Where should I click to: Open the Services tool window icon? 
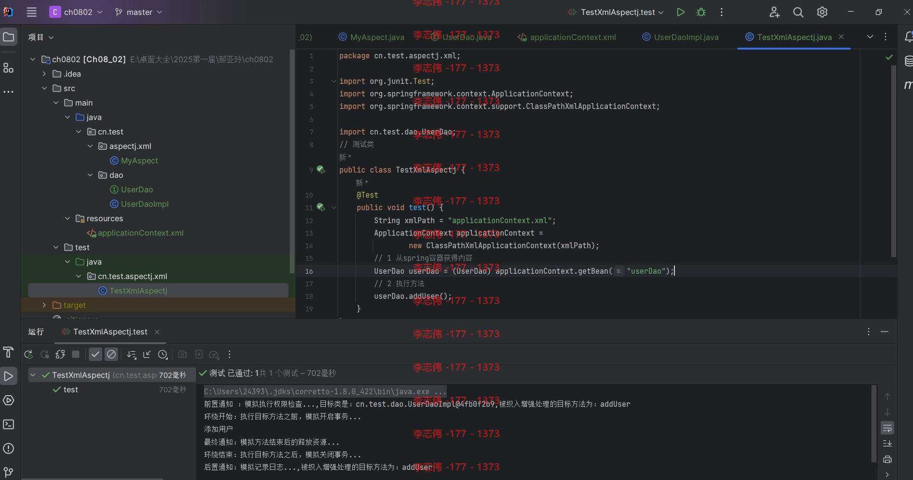coord(9,400)
